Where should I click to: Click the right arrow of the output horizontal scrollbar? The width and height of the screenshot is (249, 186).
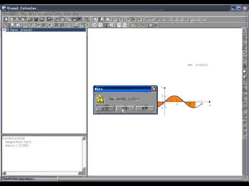(x=80, y=173)
